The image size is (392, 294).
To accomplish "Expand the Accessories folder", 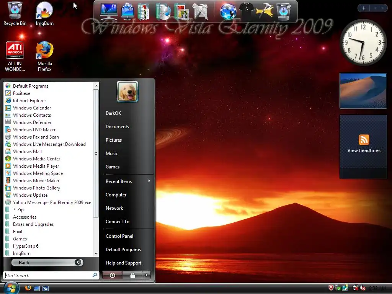I will (x=49, y=217).
